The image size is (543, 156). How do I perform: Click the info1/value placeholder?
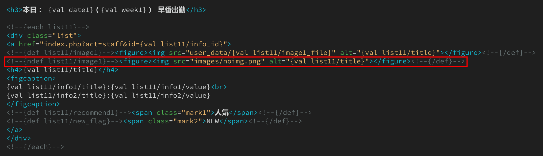[x=160, y=87]
